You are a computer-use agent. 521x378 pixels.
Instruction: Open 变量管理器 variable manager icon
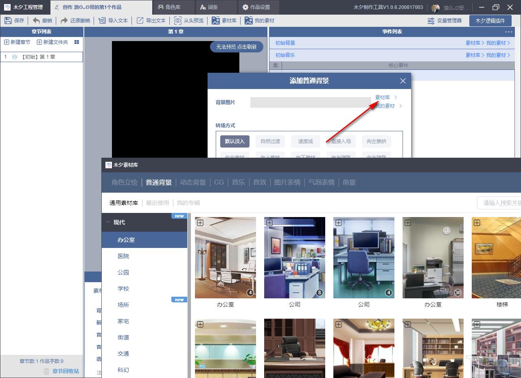[x=431, y=21]
